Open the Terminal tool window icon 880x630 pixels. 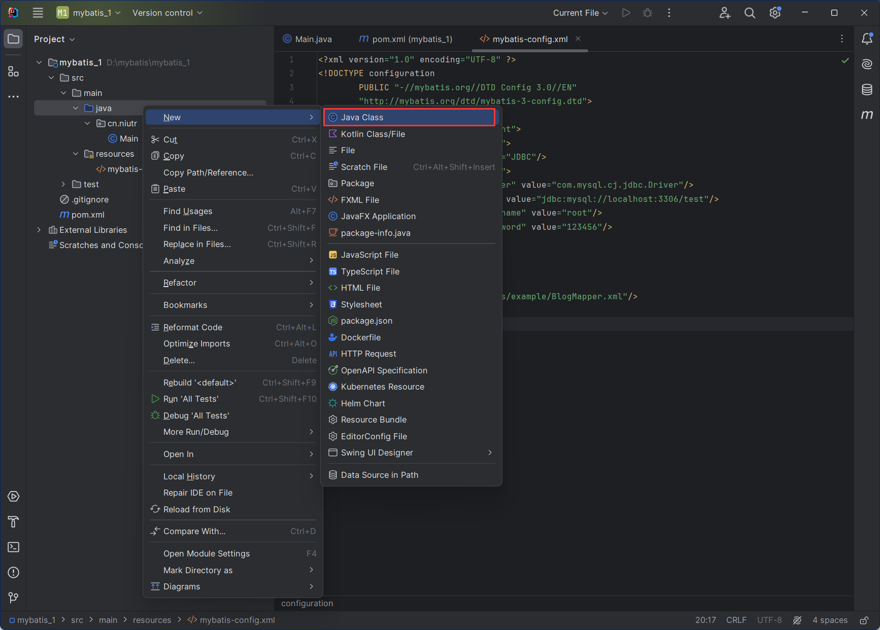[x=14, y=547]
